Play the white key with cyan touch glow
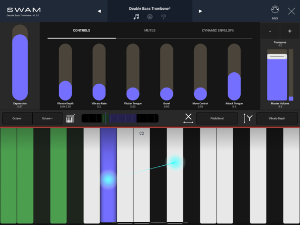 [x=175, y=176]
